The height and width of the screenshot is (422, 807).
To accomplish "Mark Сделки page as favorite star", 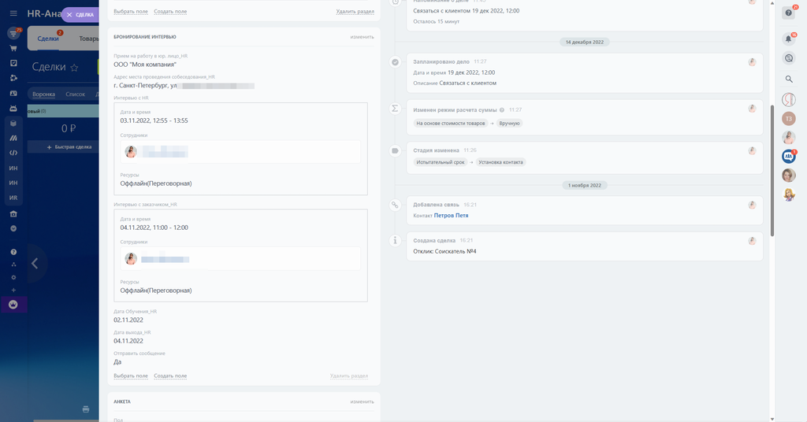I will coord(74,68).
